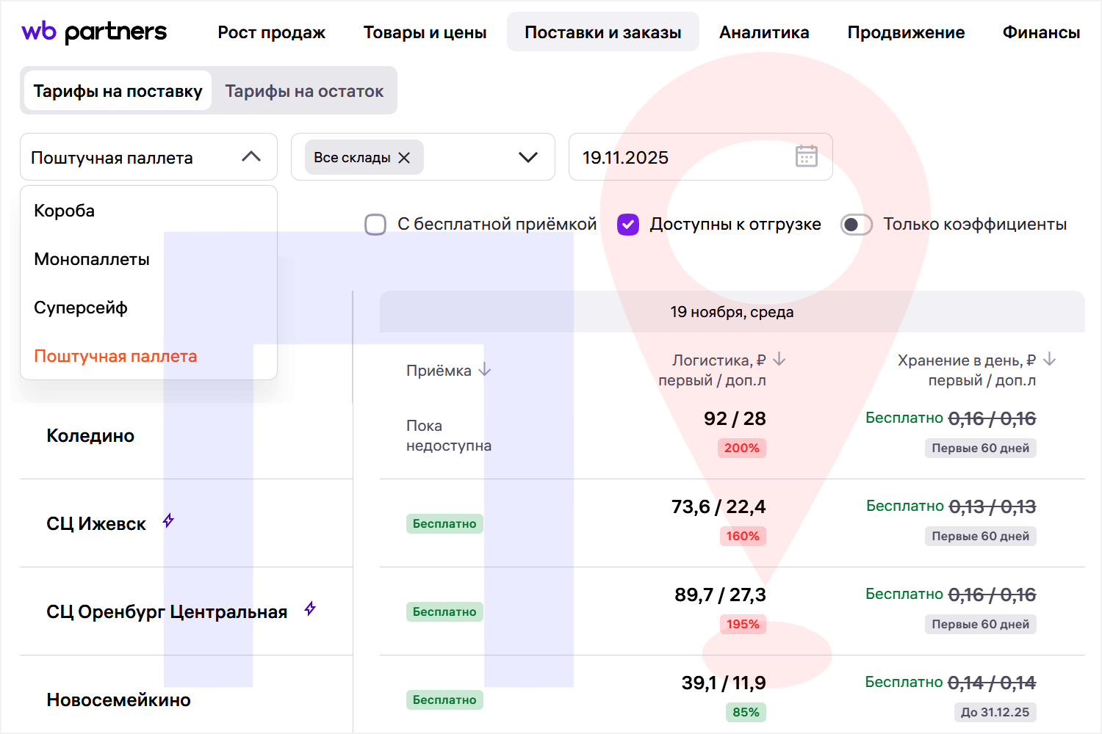Click the Коледино warehouse name
The width and height of the screenshot is (1102, 734).
coord(90,436)
